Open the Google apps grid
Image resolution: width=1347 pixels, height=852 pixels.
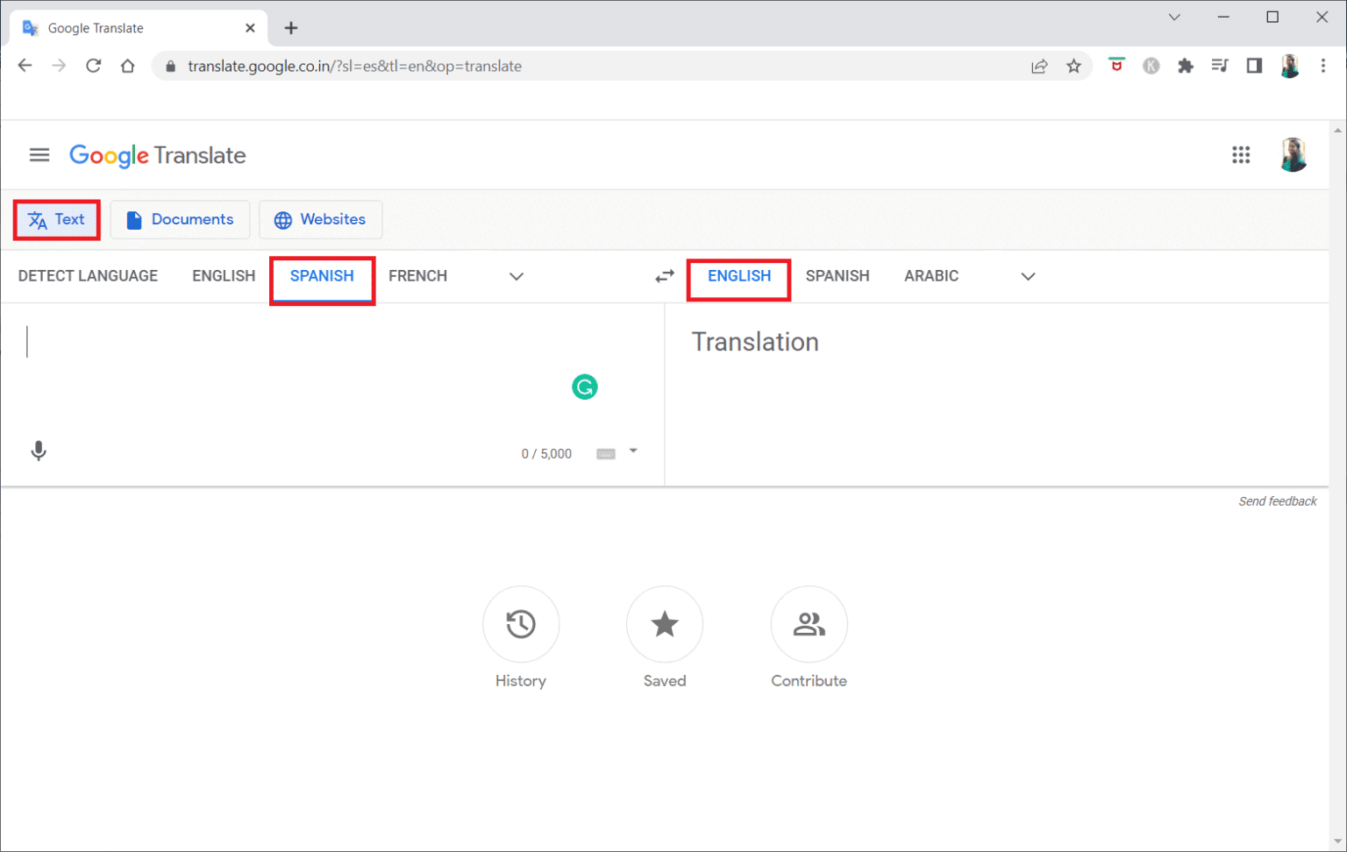pyautogui.click(x=1241, y=154)
